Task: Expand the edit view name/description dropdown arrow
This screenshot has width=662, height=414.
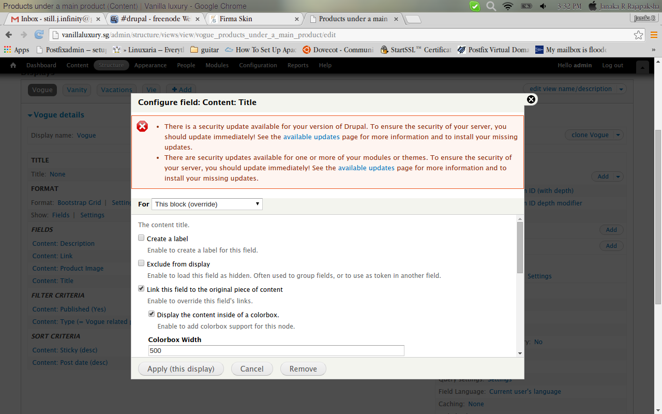Action: click(621, 89)
